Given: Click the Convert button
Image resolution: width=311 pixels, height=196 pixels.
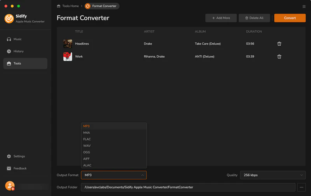Looking at the screenshot, I should [x=290, y=18].
